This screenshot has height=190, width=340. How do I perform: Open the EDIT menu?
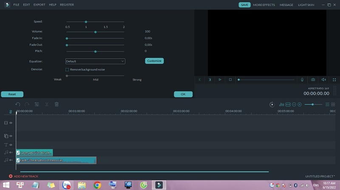[26, 5]
